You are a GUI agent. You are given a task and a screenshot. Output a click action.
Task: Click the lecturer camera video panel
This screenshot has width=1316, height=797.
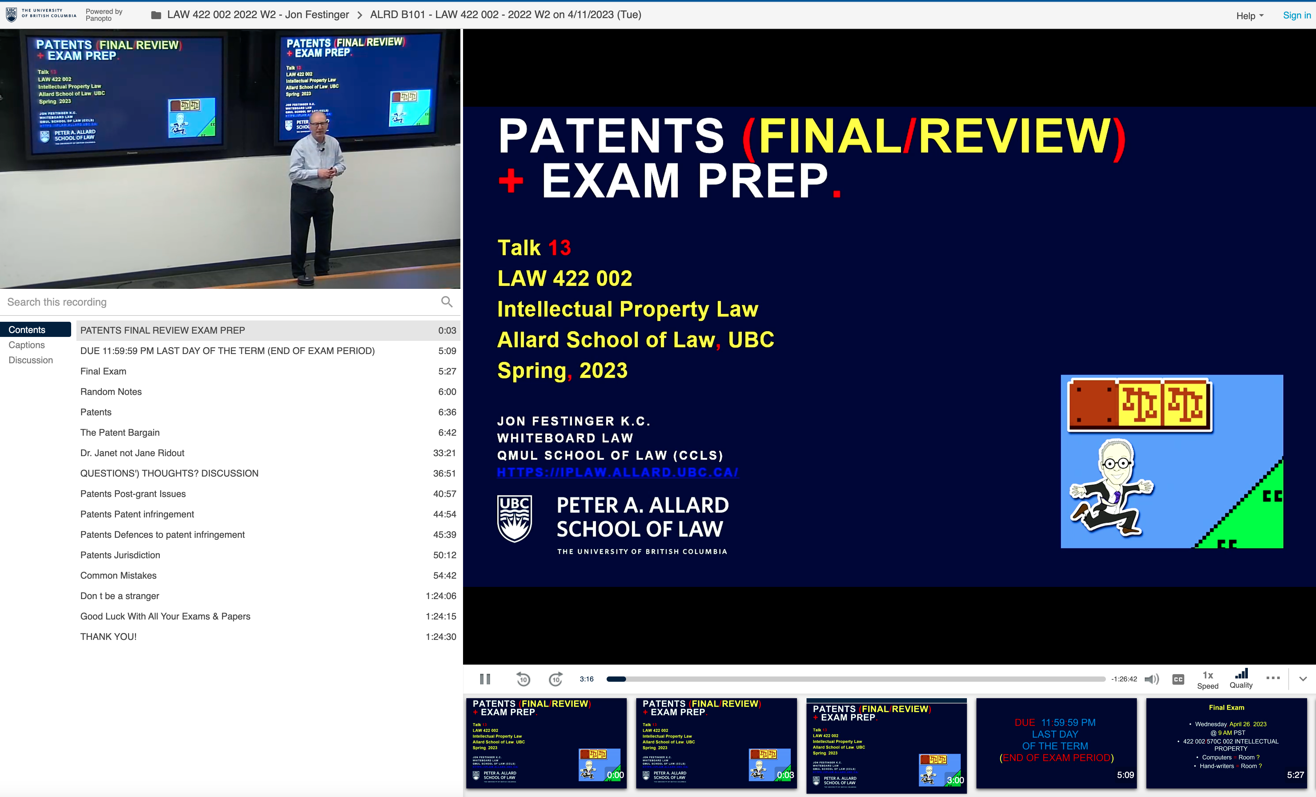coord(230,159)
